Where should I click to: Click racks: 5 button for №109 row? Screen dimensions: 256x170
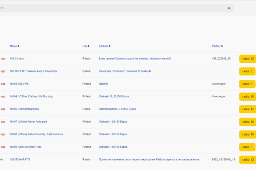(247, 147)
